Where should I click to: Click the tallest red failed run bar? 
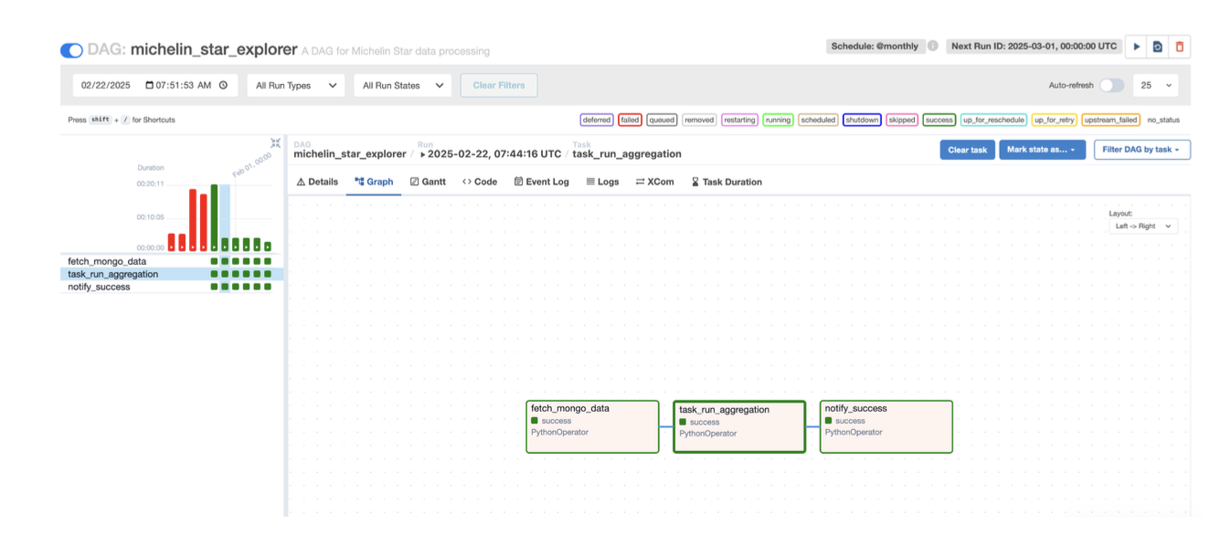tap(193, 220)
